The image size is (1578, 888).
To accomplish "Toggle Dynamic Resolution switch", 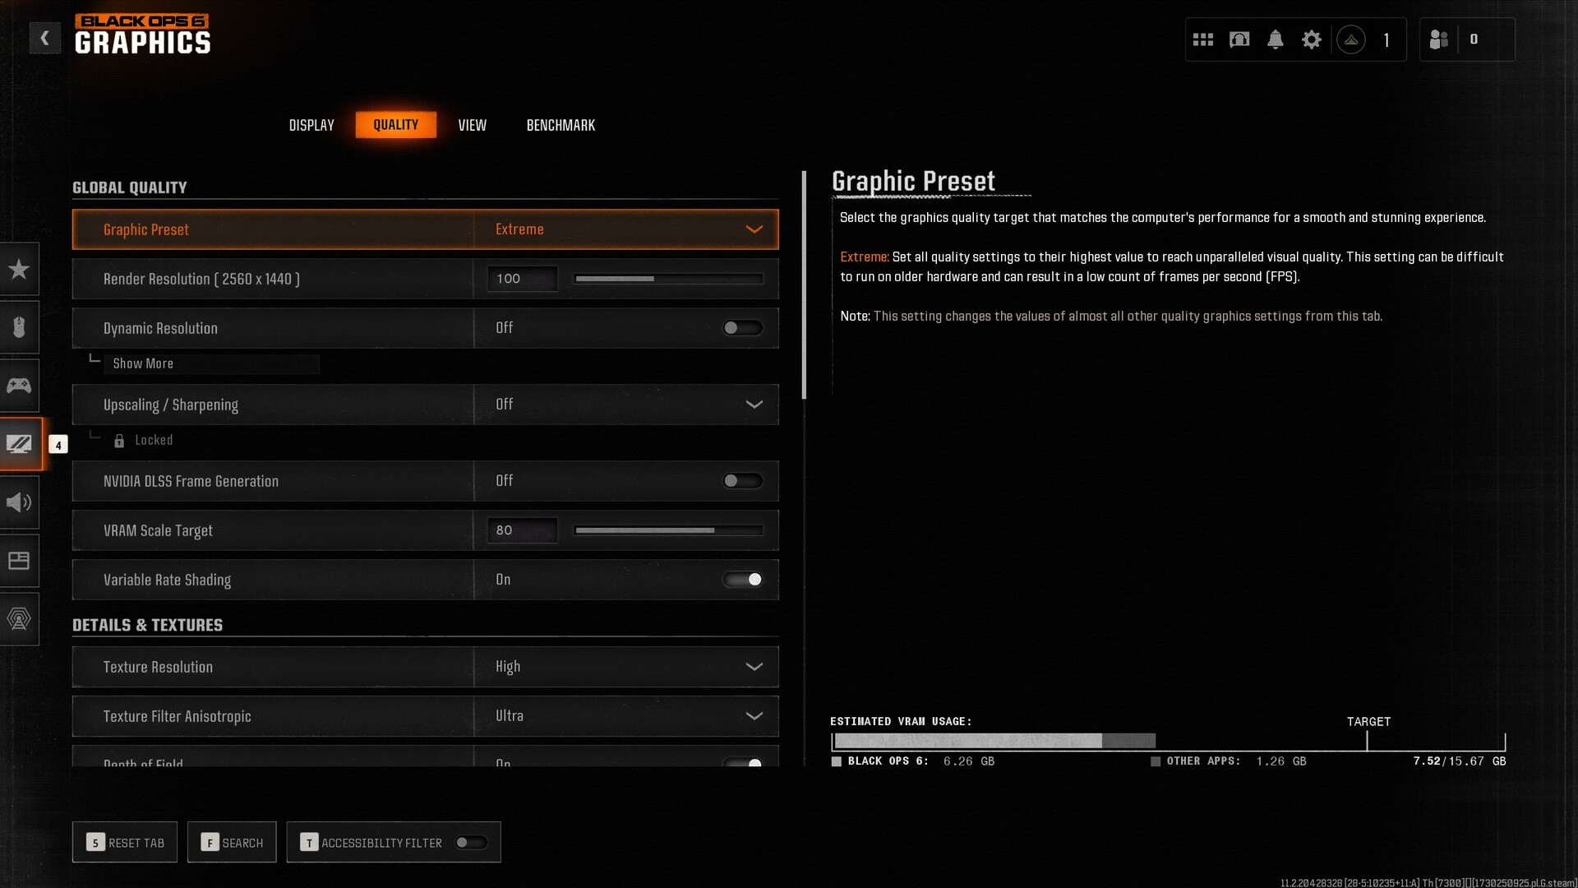I will pyautogui.click(x=743, y=328).
